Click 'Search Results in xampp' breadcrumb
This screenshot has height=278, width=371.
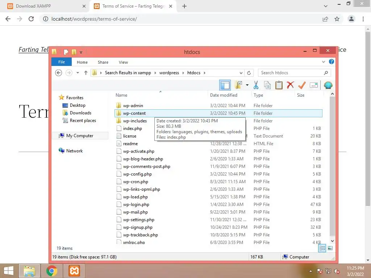click(x=128, y=73)
